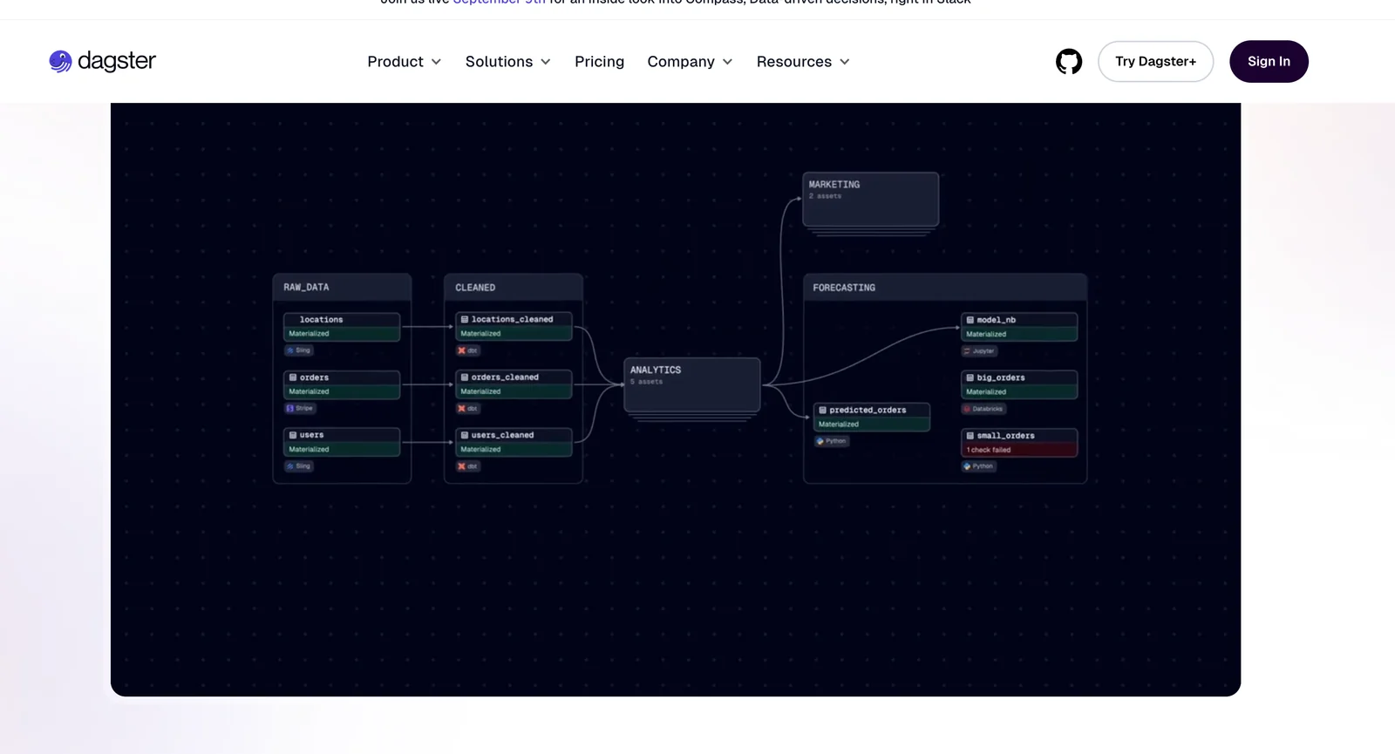1395x754 pixels.
Task: Click the Jupyter tag under model_nb
Action: 979,351
